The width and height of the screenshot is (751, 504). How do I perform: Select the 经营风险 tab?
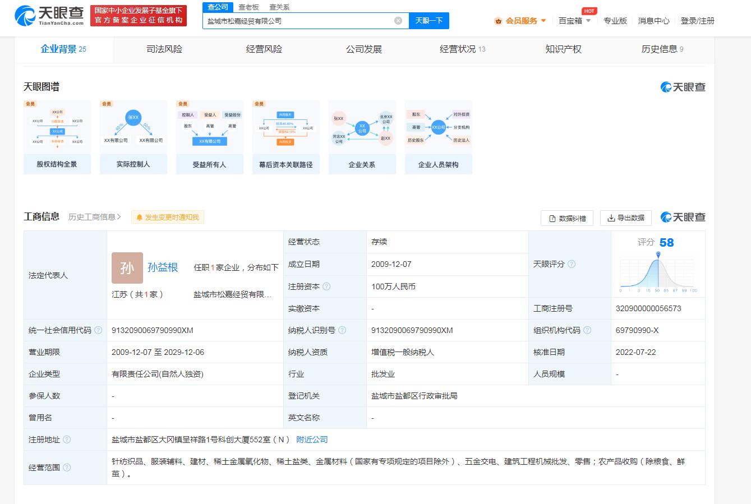coord(264,49)
